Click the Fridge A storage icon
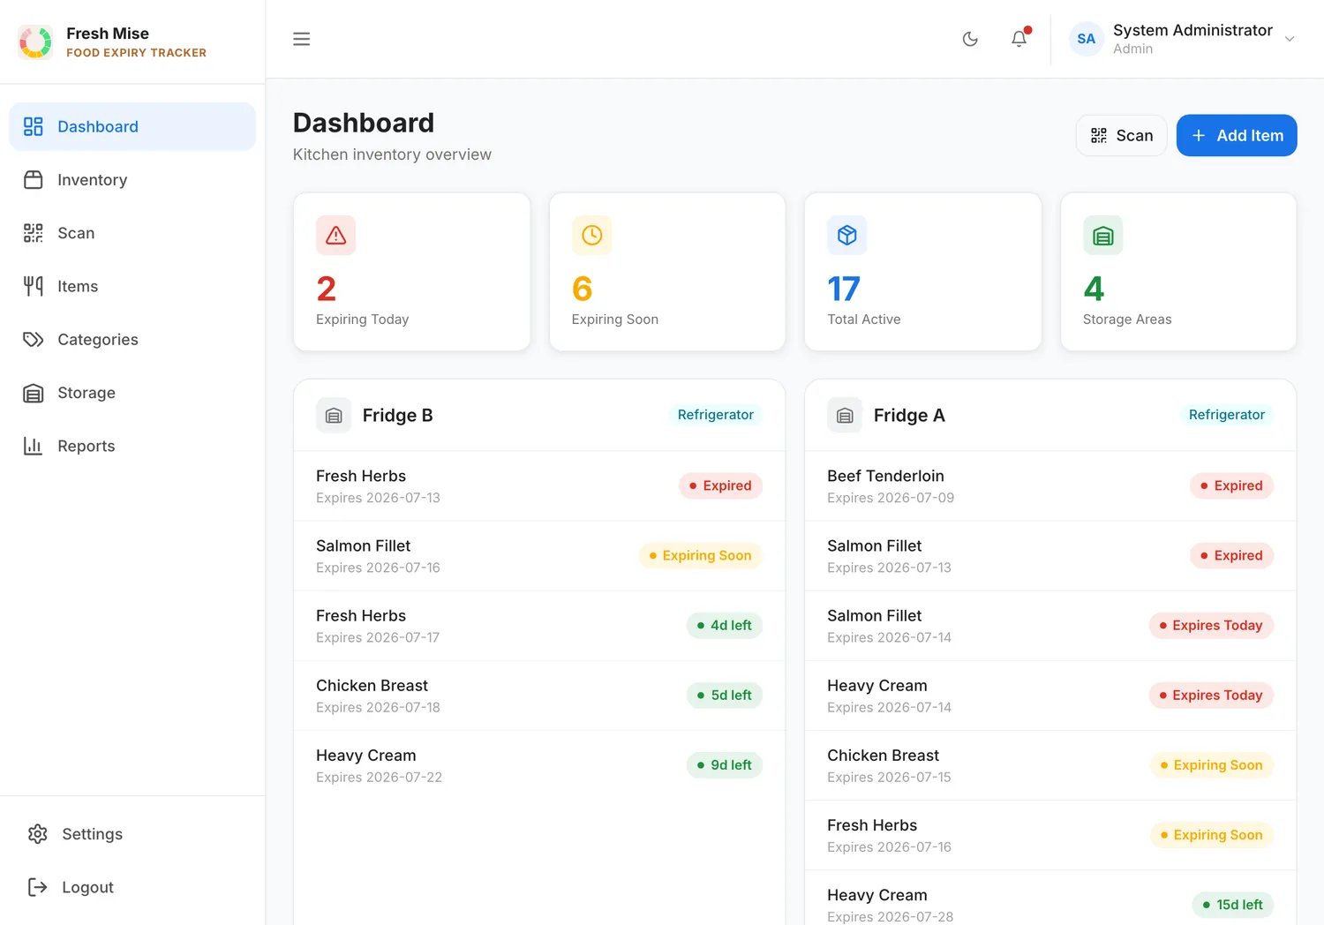 pyautogui.click(x=845, y=416)
